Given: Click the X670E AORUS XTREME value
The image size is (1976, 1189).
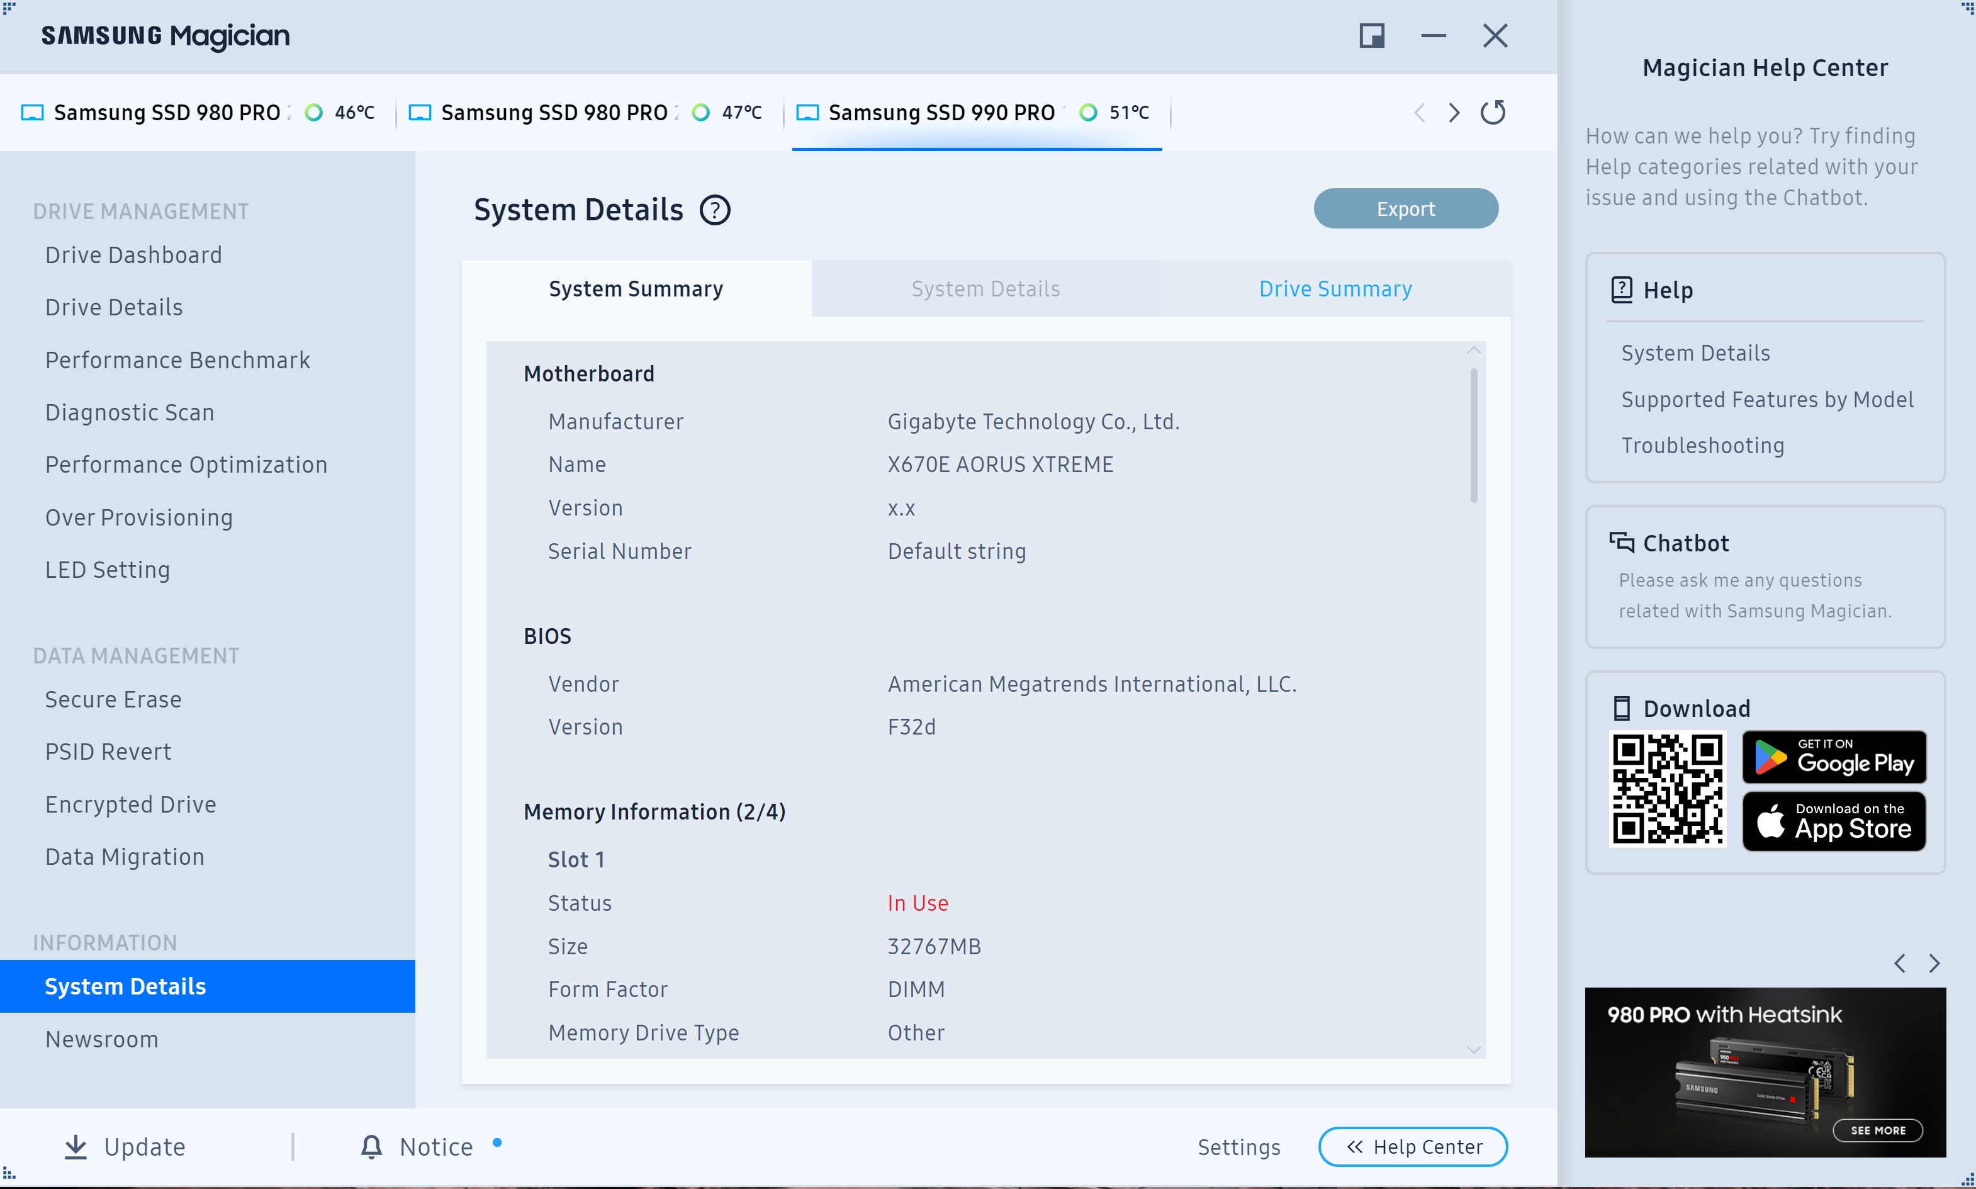Looking at the screenshot, I should [x=1001, y=465].
